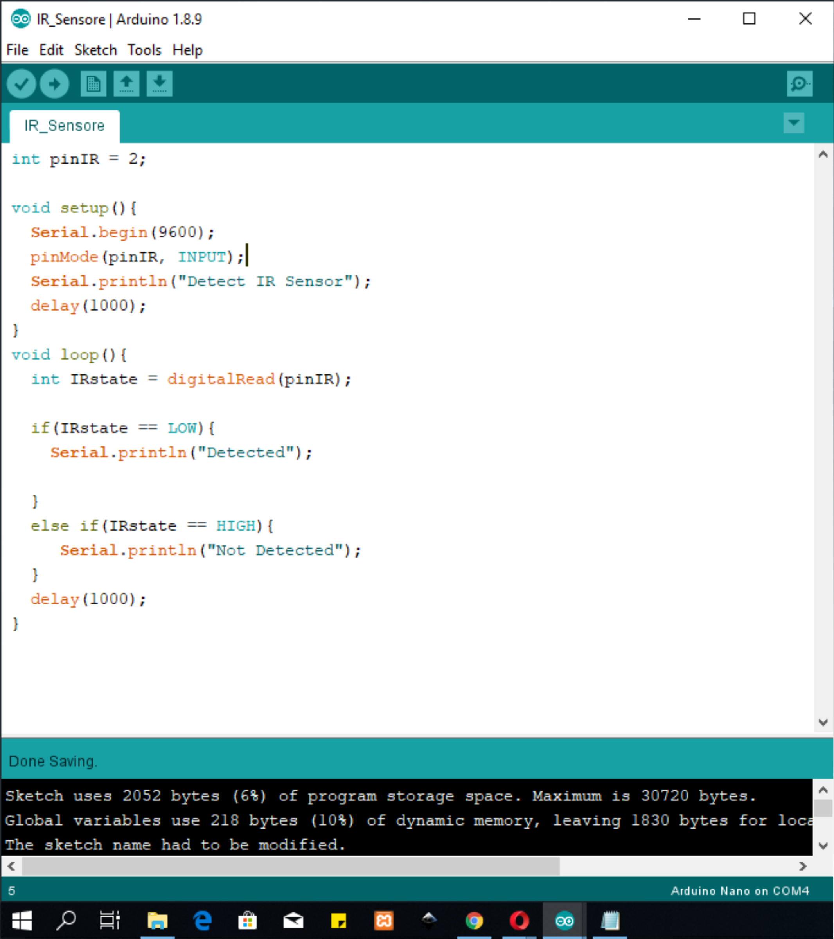Open Microsoft Edge from the taskbar
Image resolution: width=834 pixels, height=939 pixels.
(202, 920)
